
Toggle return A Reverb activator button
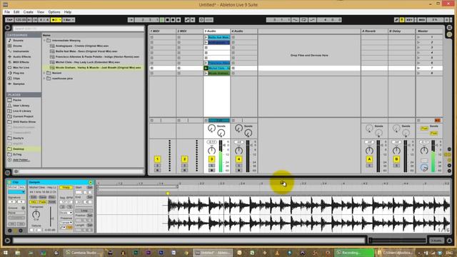tap(369, 159)
